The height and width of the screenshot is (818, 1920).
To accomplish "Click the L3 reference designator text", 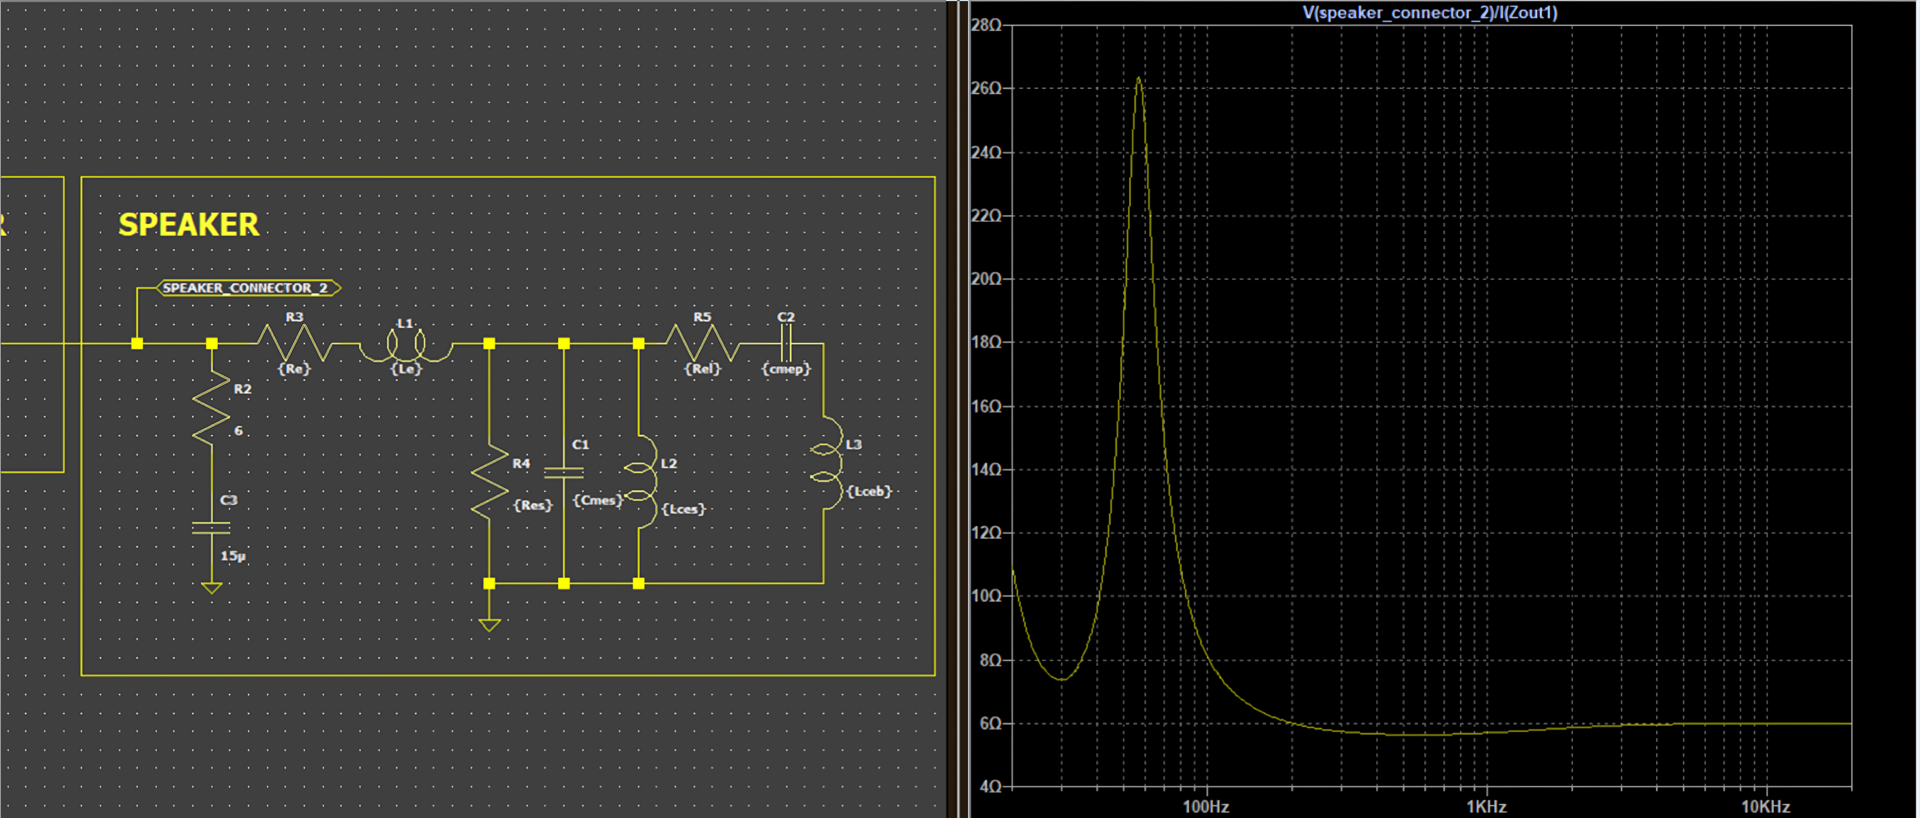I will tap(853, 445).
